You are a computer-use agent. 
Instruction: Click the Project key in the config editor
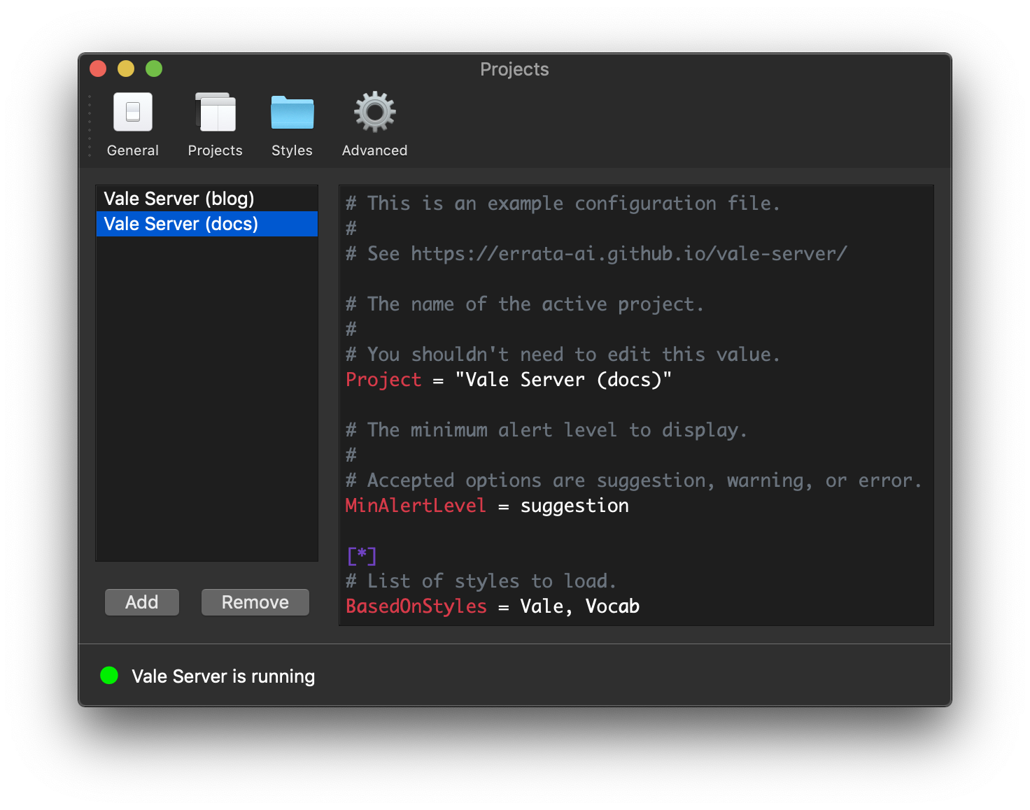tap(383, 380)
